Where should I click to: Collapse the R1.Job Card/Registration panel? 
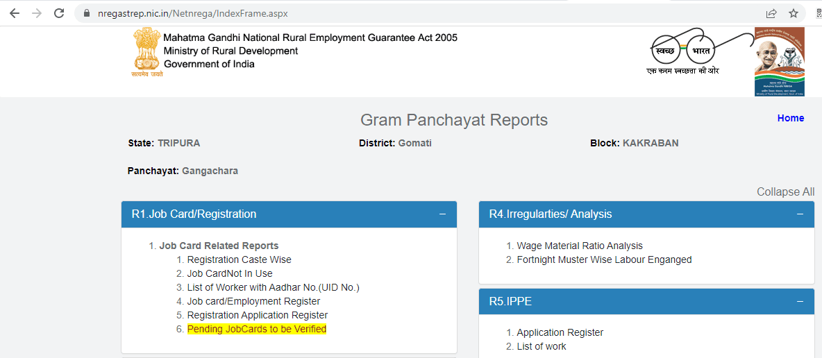[x=442, y=214]
